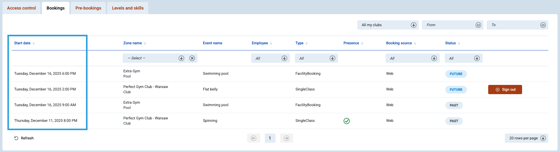Viewport: 560px width, 152px height.
Task: Sort by Start date arrow icon
Action: pos(34,43)
